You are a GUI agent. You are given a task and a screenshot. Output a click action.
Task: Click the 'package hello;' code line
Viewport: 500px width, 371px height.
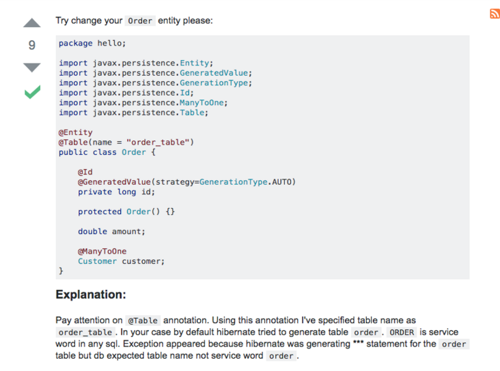pyautogui.click(x=92, y=43)
